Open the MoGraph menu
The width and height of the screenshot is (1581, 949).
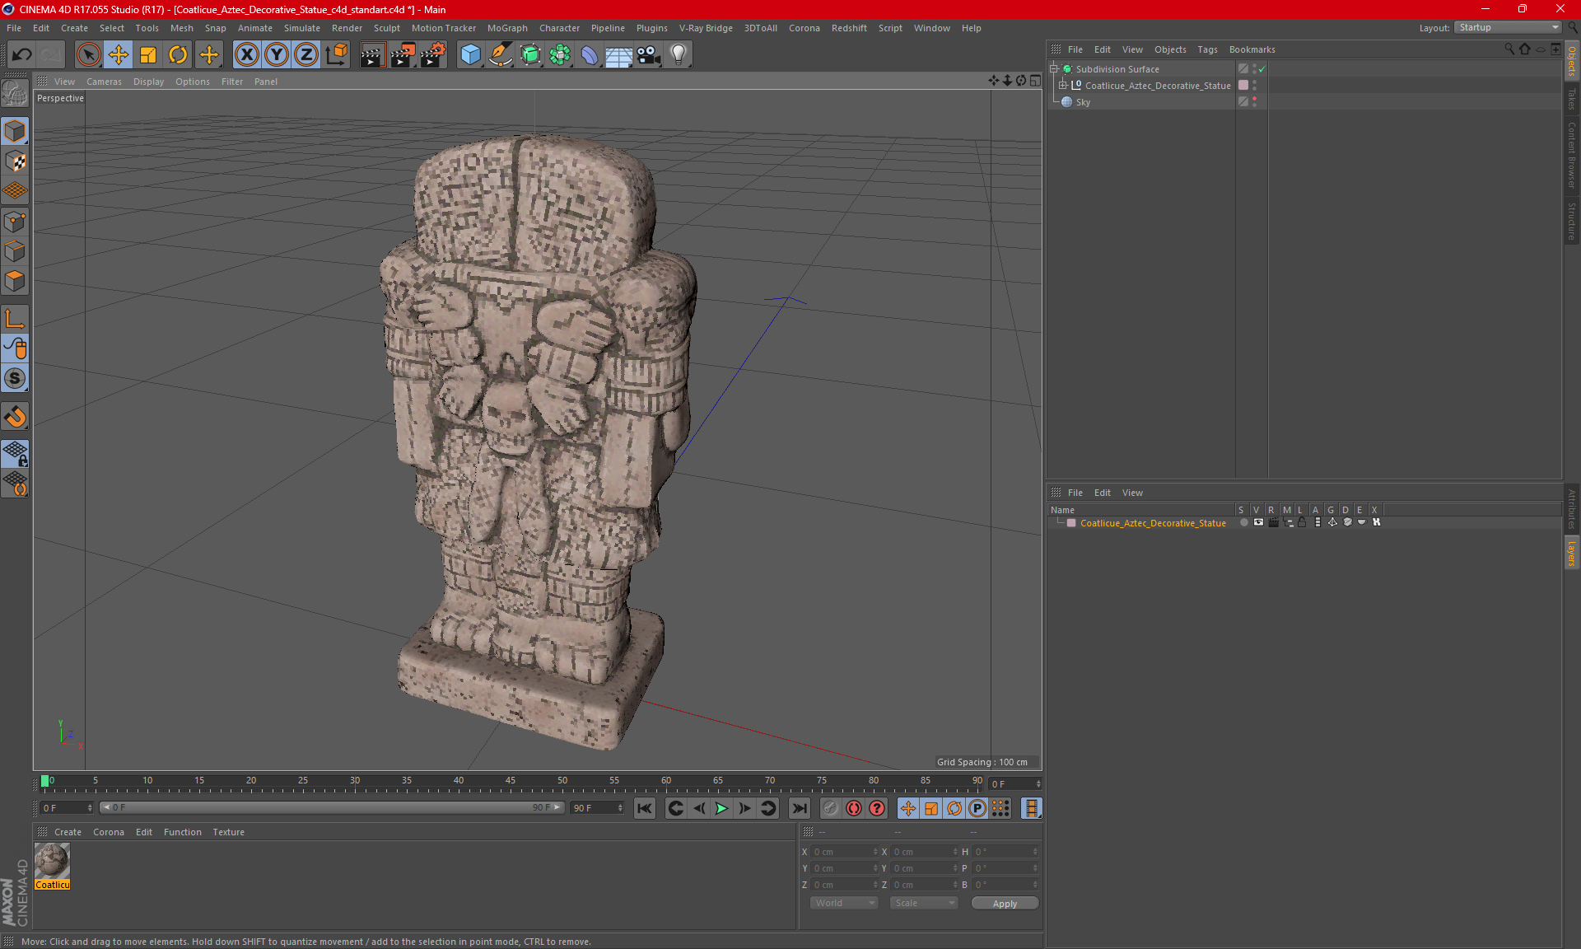(507, 28)
